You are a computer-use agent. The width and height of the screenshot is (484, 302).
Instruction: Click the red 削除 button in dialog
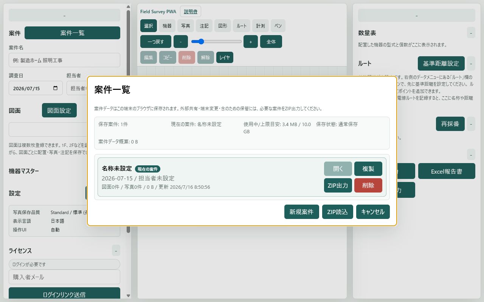368,185
